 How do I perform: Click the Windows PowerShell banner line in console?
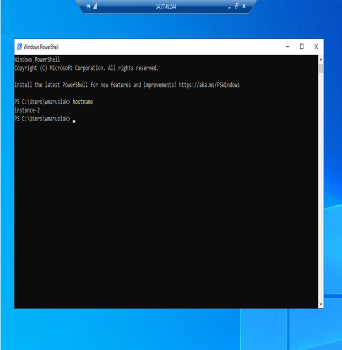point(37,59)
